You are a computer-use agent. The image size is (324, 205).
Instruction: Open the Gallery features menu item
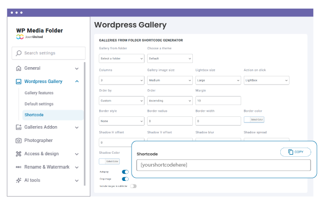tap(39, 93)
